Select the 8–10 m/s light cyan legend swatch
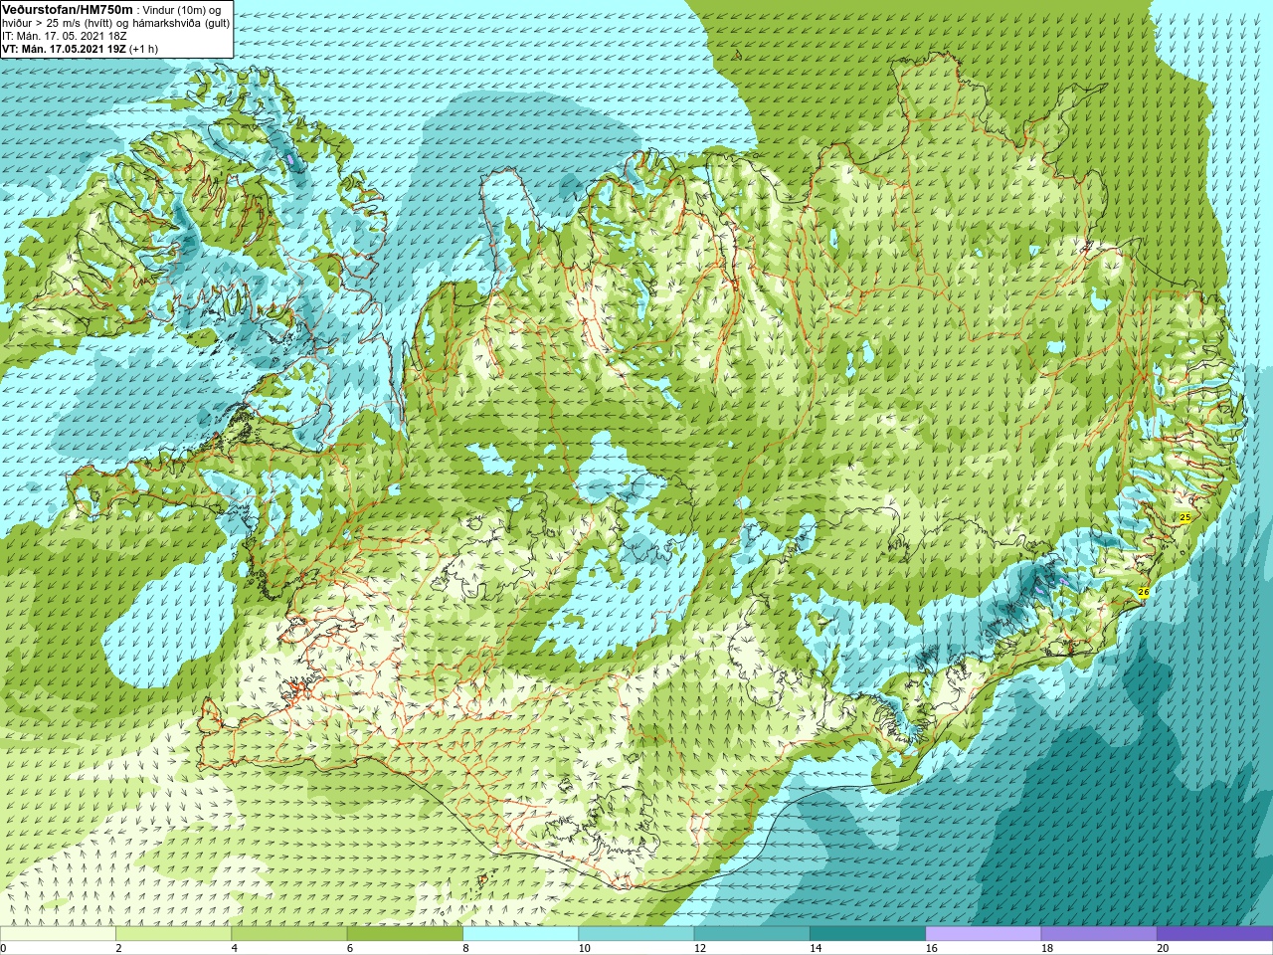Viewport: 1273px width, 955px height. point(520,934)
